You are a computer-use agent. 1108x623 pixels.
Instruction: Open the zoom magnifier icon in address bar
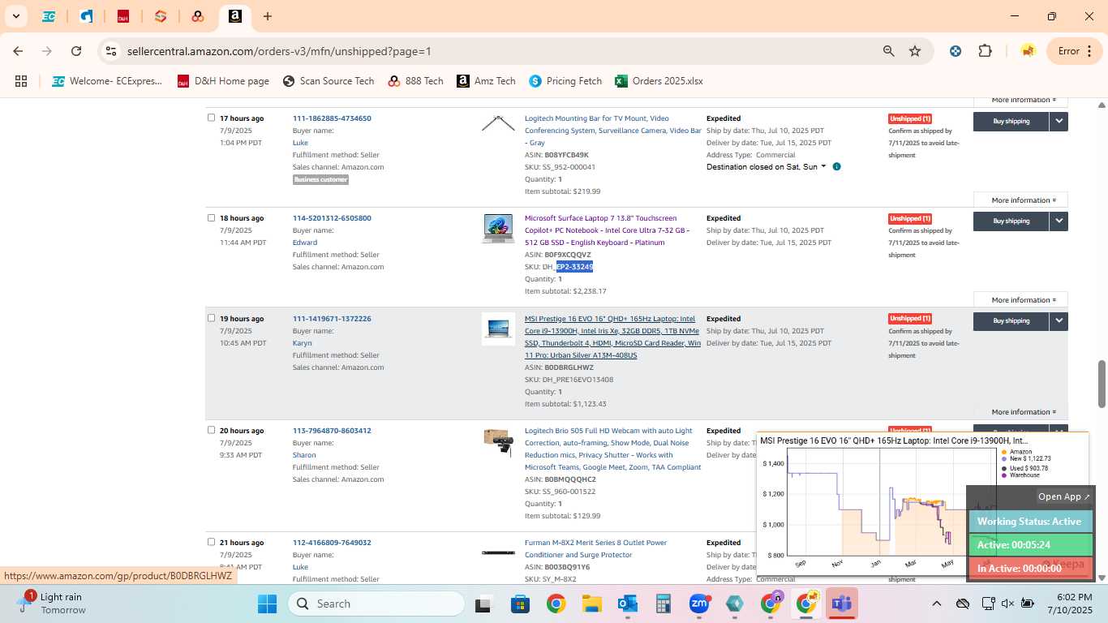tap(889, 51)
